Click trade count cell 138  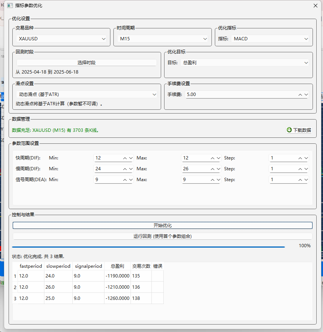[141, 298]
